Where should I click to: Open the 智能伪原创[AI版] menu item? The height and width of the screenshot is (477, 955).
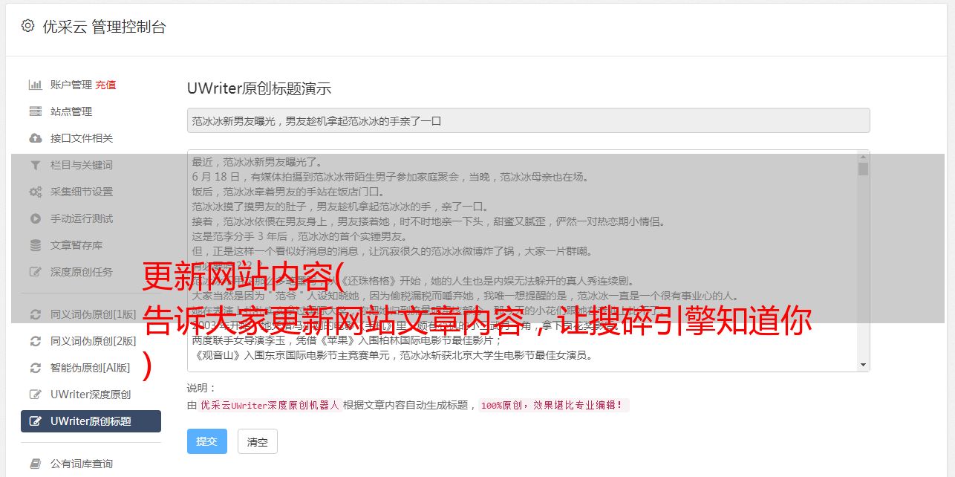[x=91, y=368]
